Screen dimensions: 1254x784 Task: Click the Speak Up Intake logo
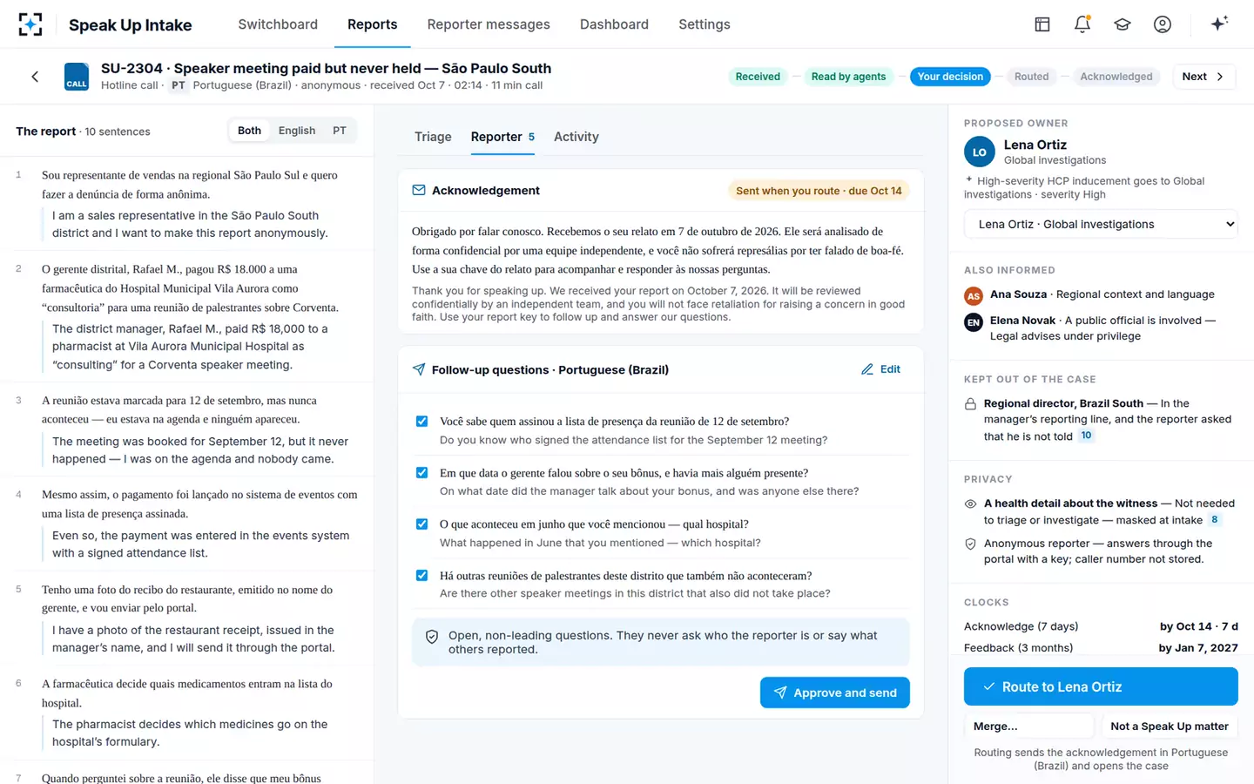30,24
